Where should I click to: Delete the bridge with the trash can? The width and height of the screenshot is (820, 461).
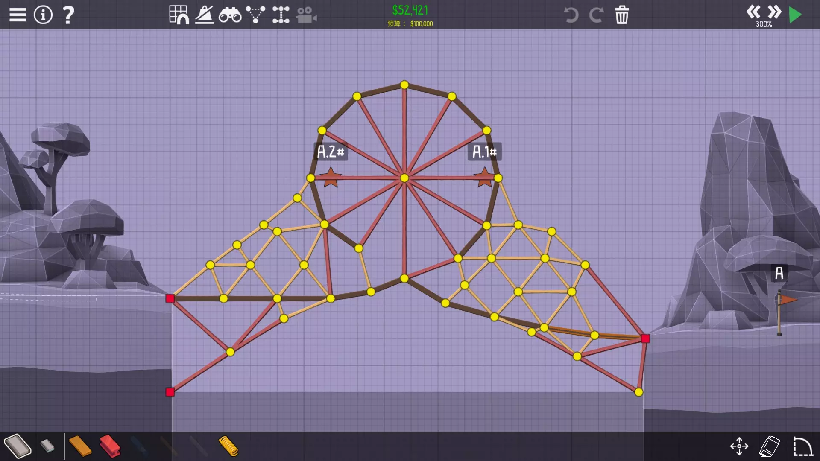[622, 15]
